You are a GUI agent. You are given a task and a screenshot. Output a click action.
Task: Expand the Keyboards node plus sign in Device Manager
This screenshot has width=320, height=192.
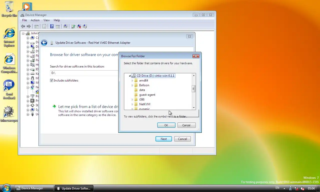click(x=28, y=74)
